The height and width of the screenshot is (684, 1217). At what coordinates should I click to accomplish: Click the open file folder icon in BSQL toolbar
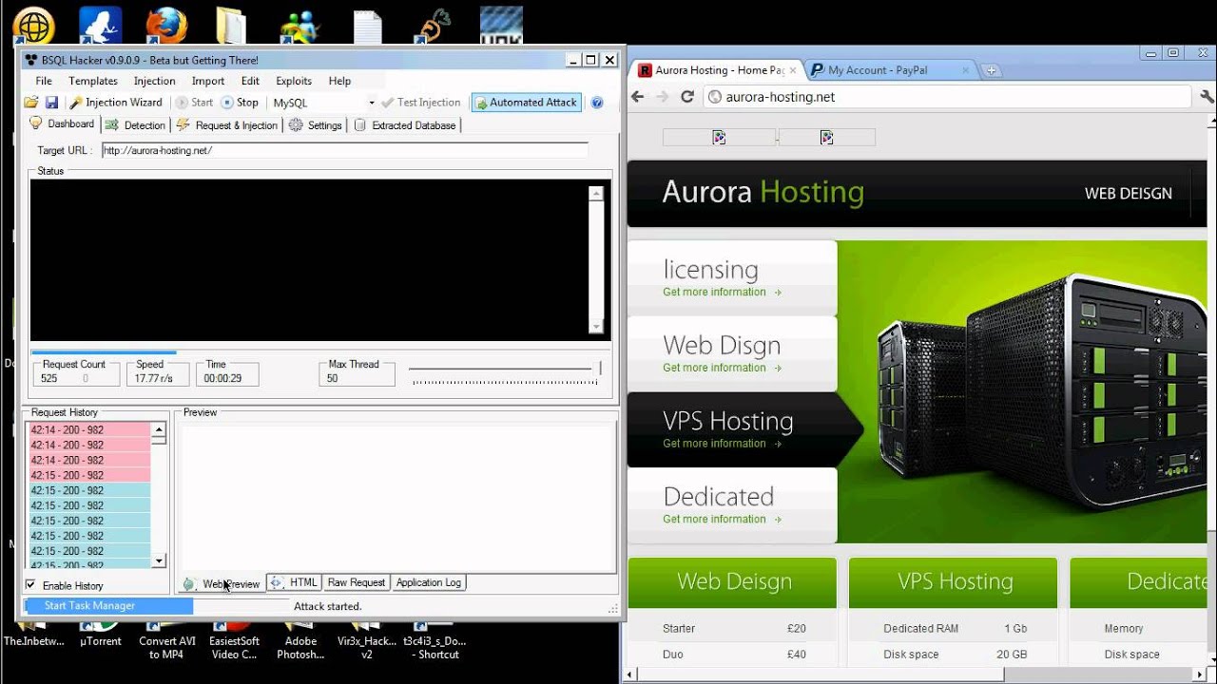click(31, 103)
